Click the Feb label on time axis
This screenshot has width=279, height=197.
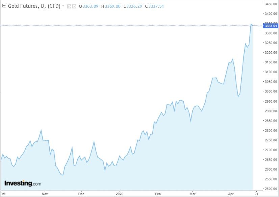pyautogui.click(x=157, y=194)
